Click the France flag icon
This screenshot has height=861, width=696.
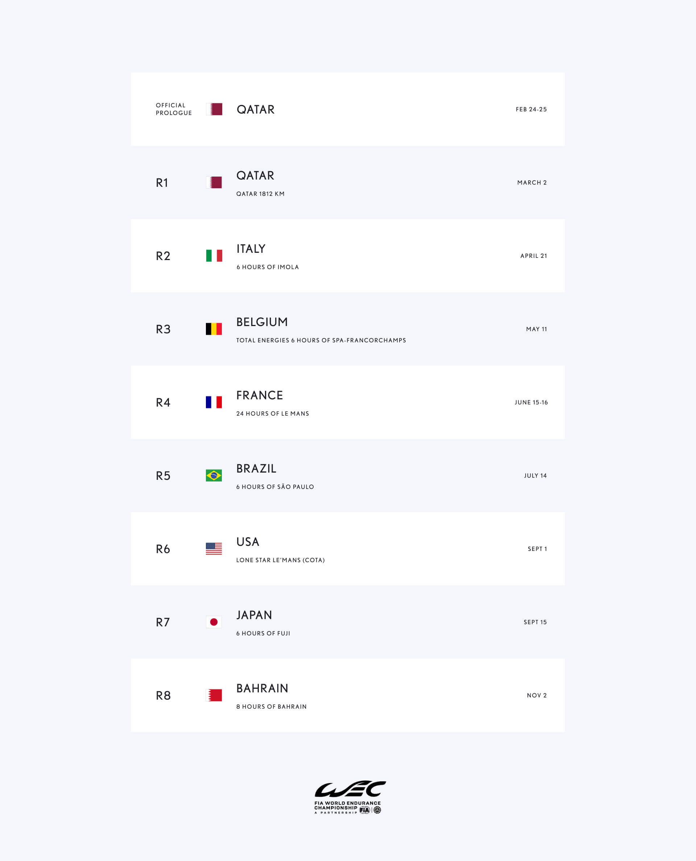[214, 402]
